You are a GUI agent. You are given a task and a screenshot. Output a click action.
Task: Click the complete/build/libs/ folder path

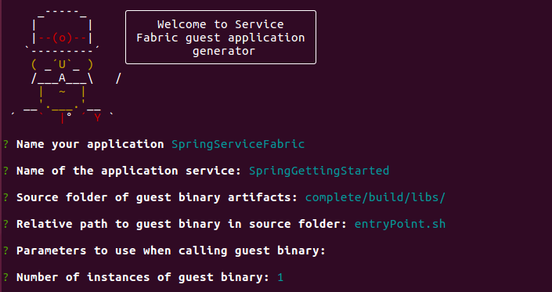tap(376, 198)
